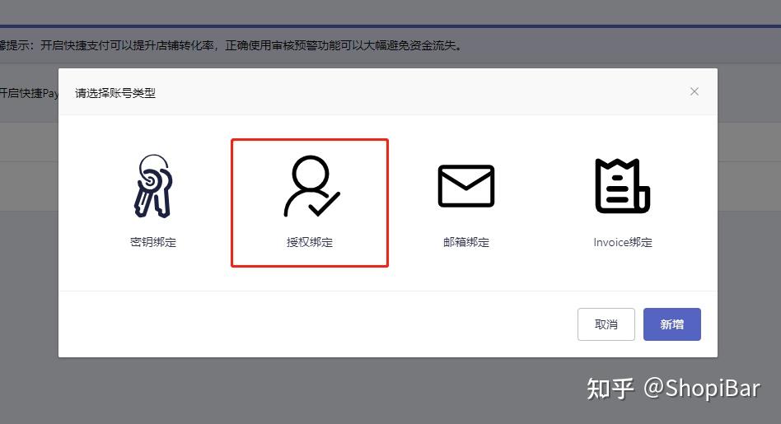This screenshot has height=424, width=781.
Task: Click the 邮箱绑定 text label
Action: [466, 242]
